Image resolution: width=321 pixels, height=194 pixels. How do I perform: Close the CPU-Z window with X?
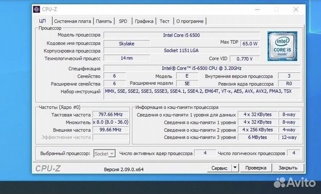tap(296, 9)
